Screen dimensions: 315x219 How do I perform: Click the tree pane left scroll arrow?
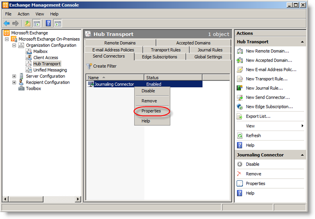click(x=5, y=199)
